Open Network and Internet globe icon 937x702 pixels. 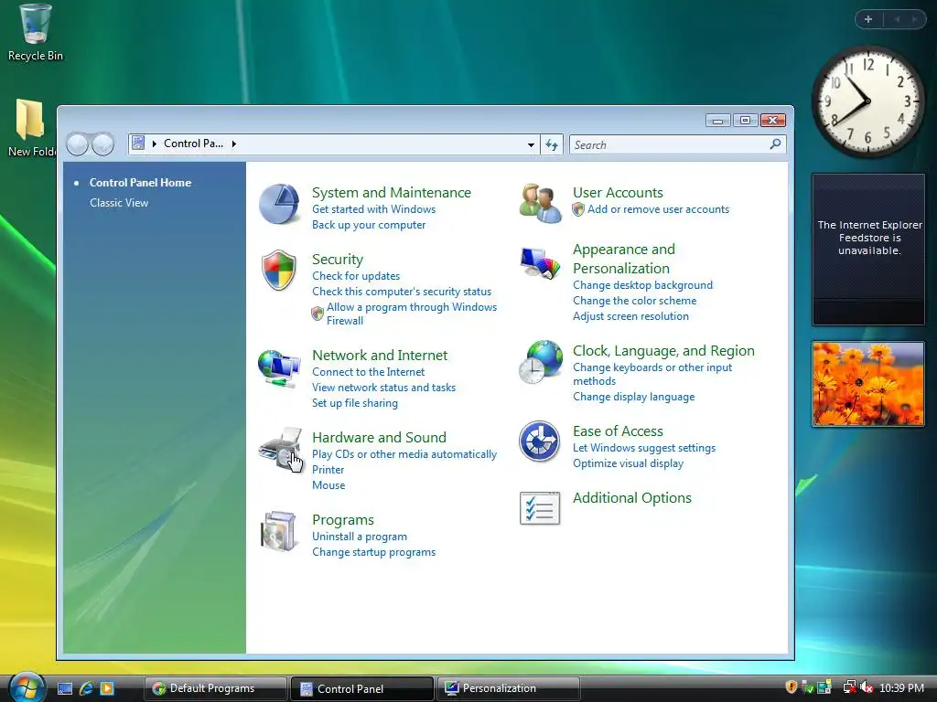[279, 368]
